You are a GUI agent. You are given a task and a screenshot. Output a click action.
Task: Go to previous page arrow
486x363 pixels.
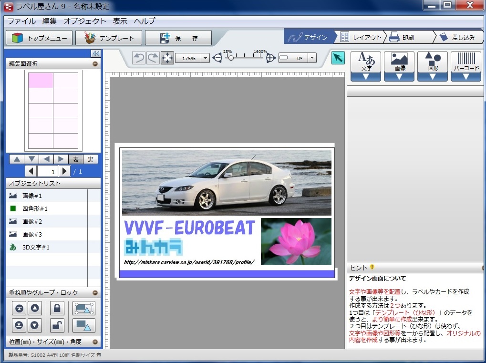(31, 171)
